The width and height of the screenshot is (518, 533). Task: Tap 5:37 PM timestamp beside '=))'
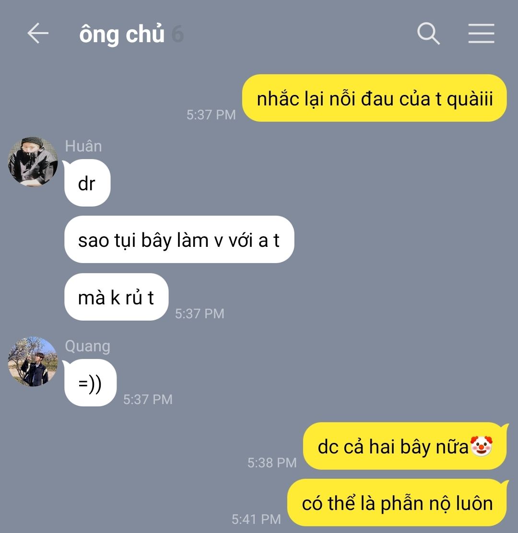(148, 399)
